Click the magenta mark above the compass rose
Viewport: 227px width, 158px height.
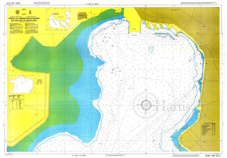[x=146, y=90]
